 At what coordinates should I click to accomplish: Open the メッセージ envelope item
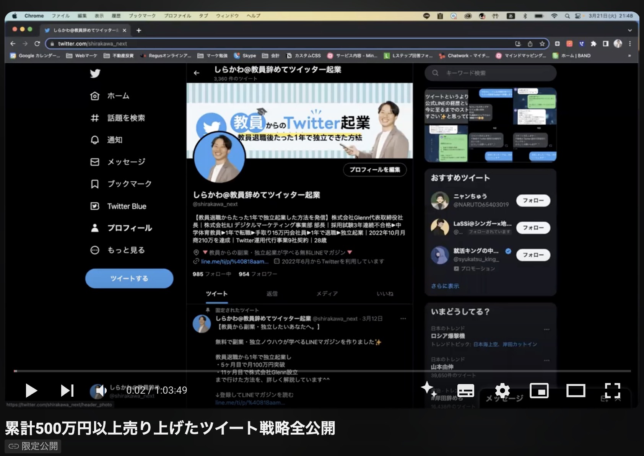tap(95, 162)
